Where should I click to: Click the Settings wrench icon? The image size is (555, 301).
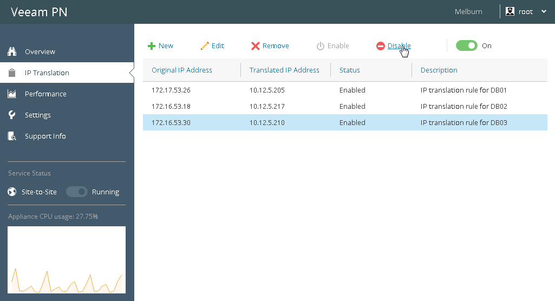tap(12, 115)
